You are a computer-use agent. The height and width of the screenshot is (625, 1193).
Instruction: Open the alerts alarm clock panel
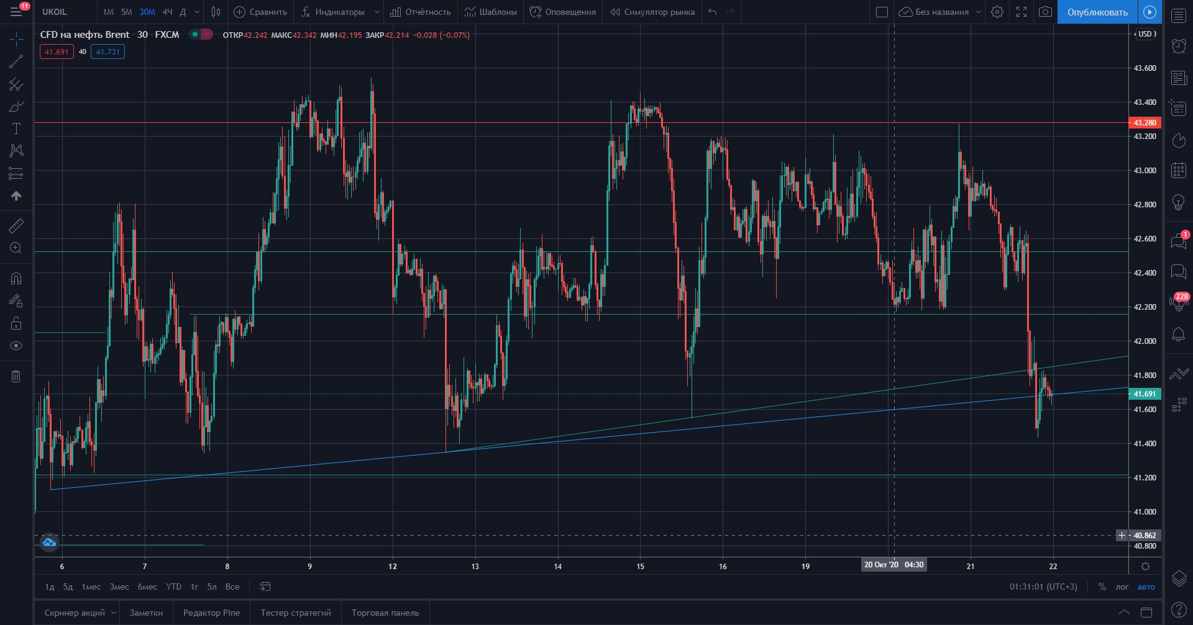click(1179, 46)
